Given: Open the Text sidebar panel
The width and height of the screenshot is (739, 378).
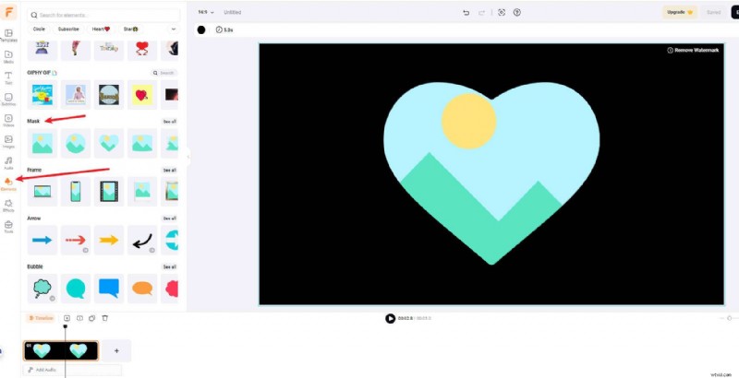Looking at the screenshot, I should (8, 78).
